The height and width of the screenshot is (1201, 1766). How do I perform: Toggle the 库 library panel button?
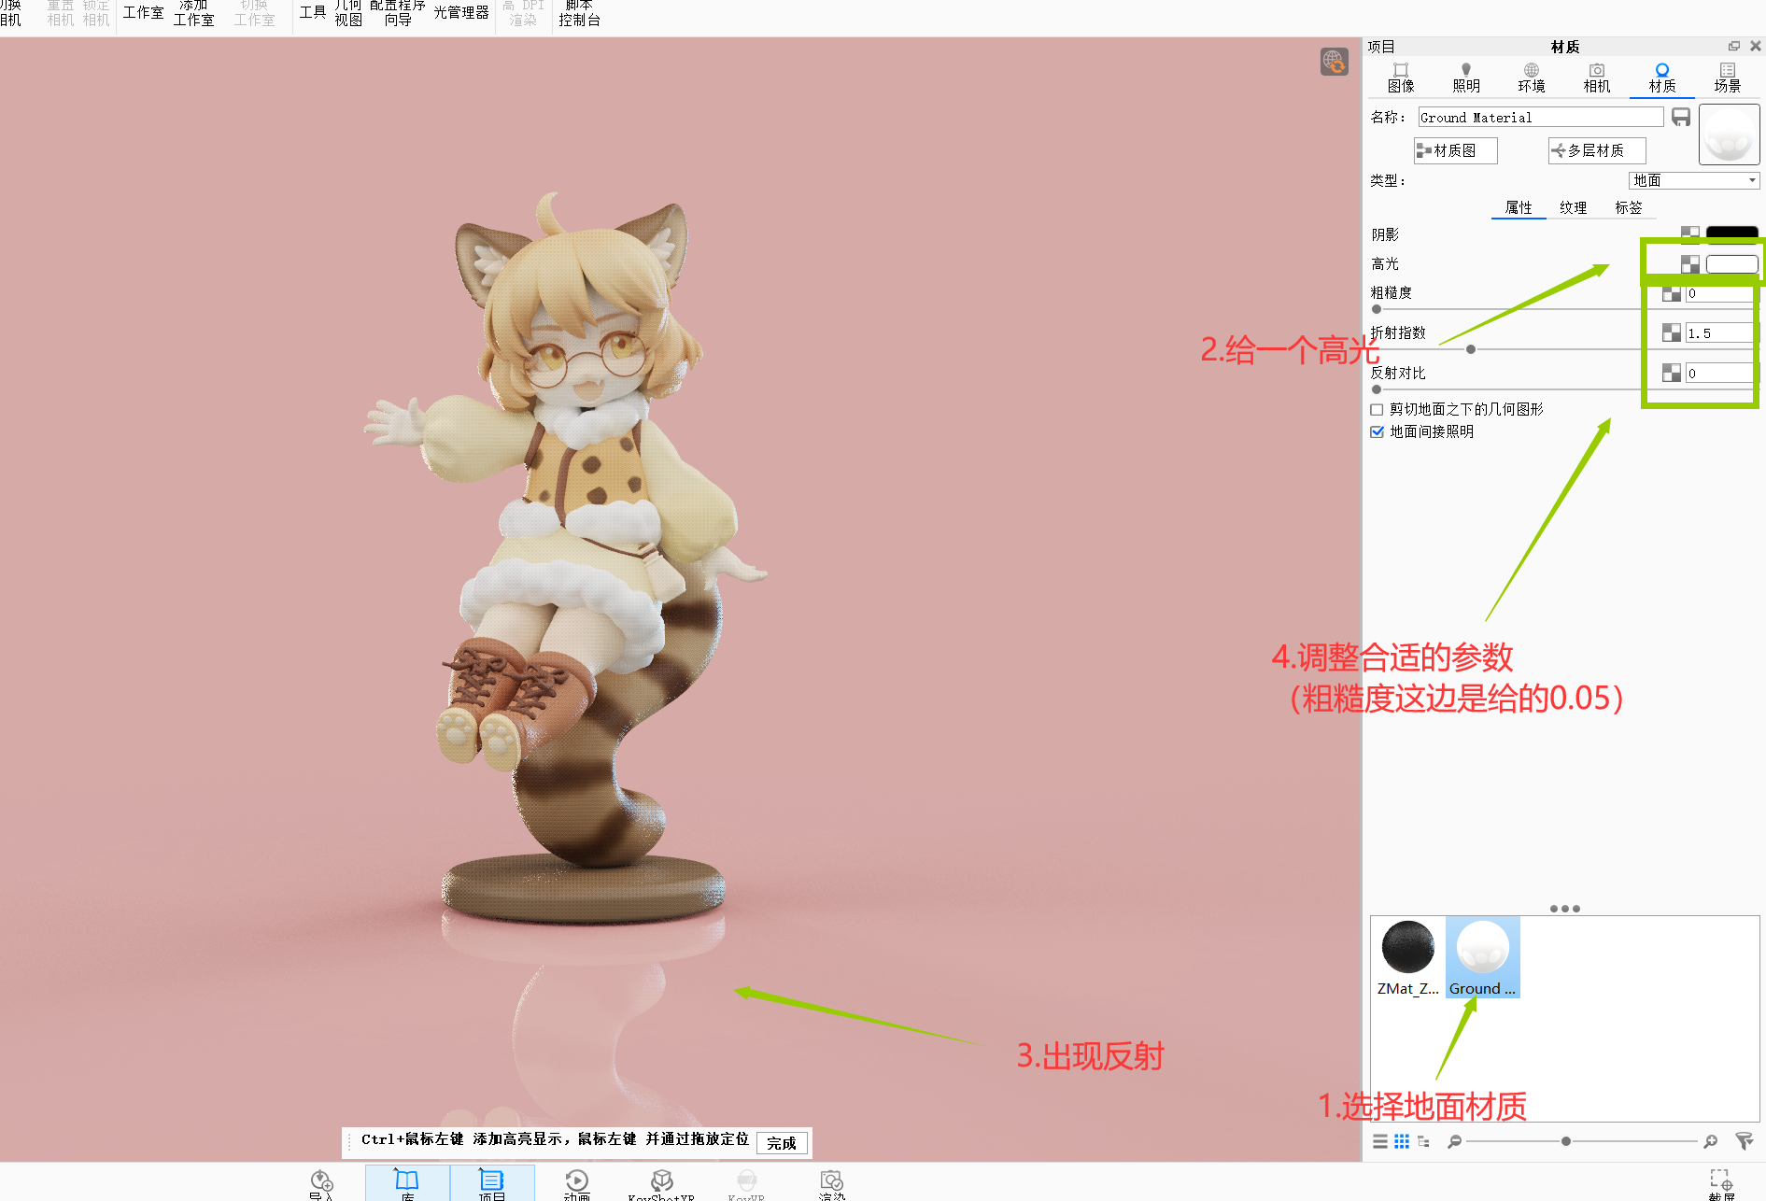[x=407, y=1183]
